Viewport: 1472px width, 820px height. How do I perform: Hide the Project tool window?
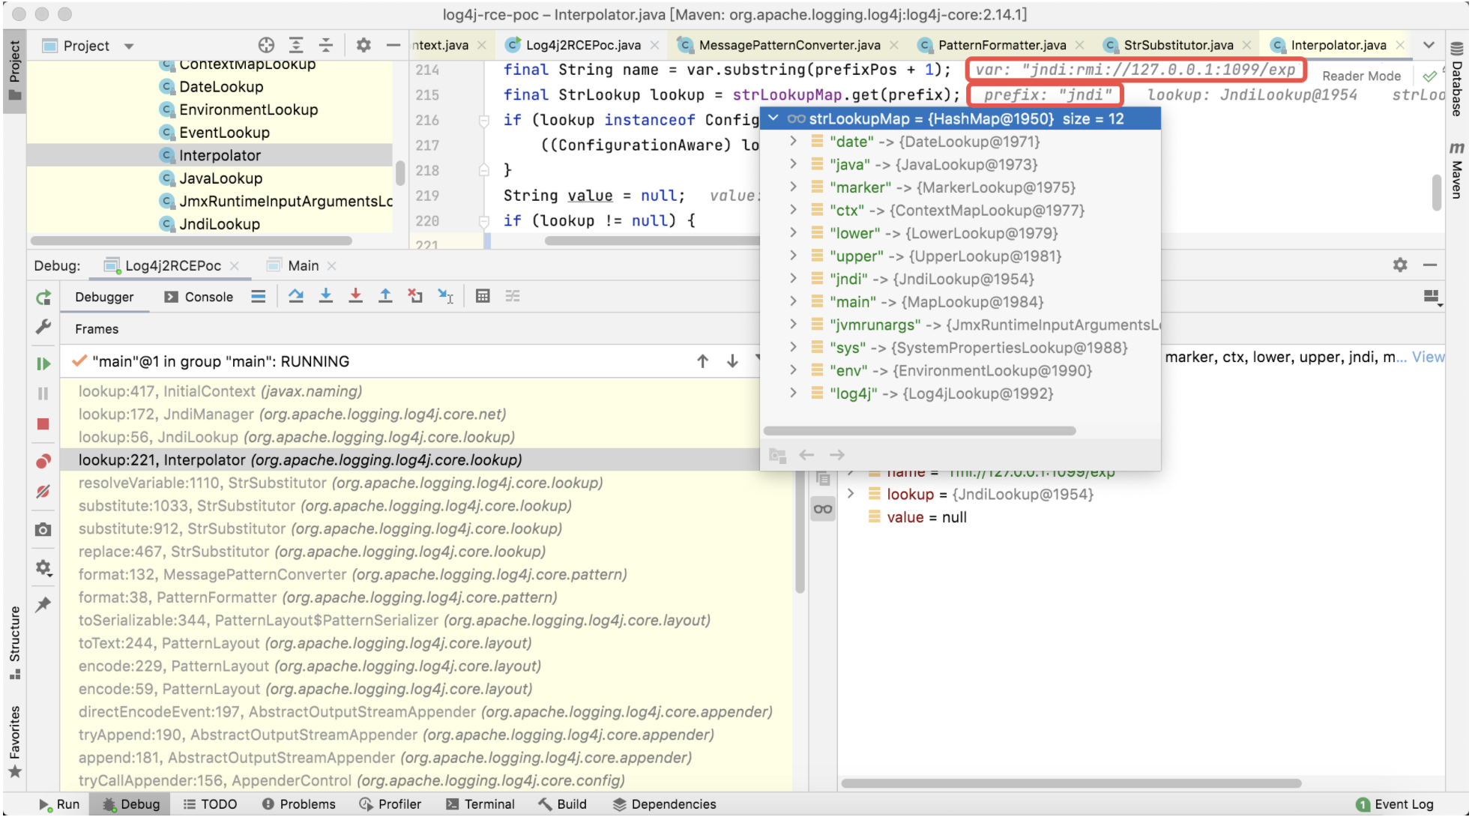coord(393,45)
